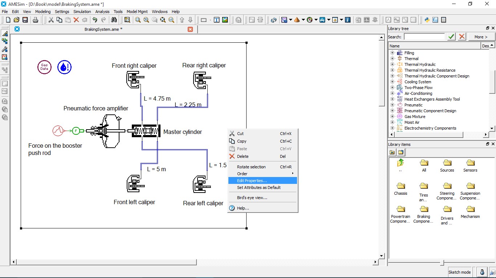Click the table editor grid icon
Image resolution: width=496 pixels, height=278 pixels.
443,20
